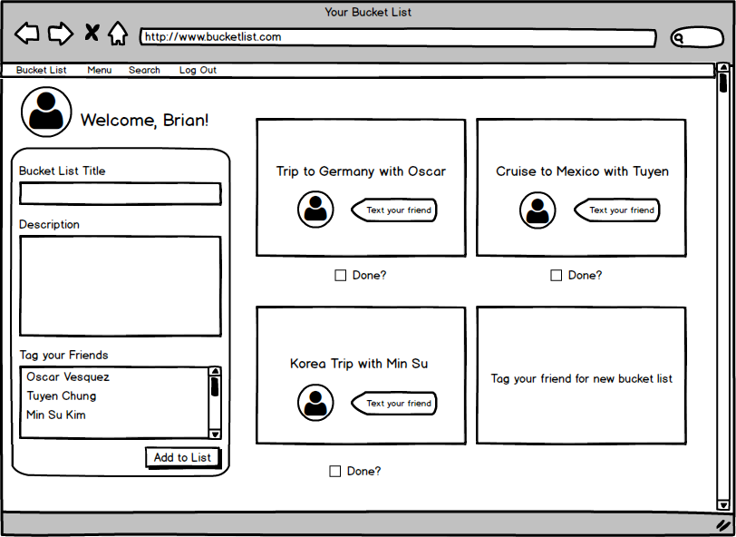Focus the Bucket List Title field

click(x=121, y=193)
